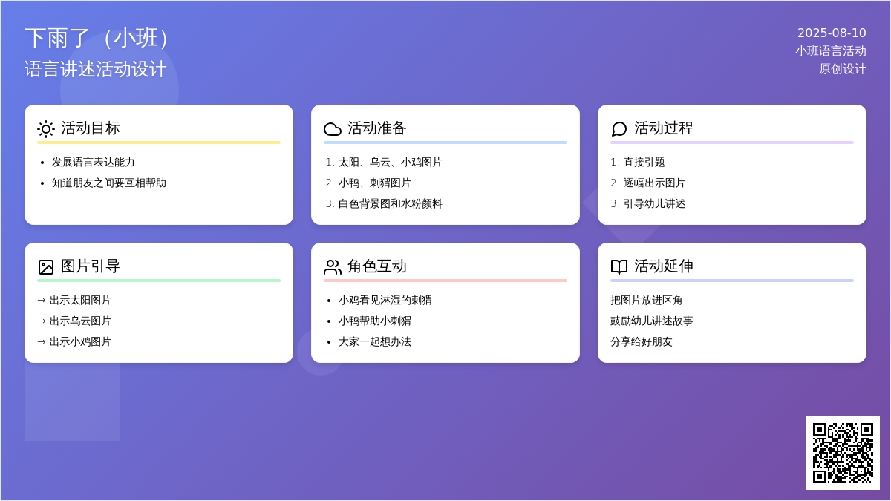The height and width of the screenshot is (501, 891).
Task: Click the 原创设计 label
Action: (843, 69)
